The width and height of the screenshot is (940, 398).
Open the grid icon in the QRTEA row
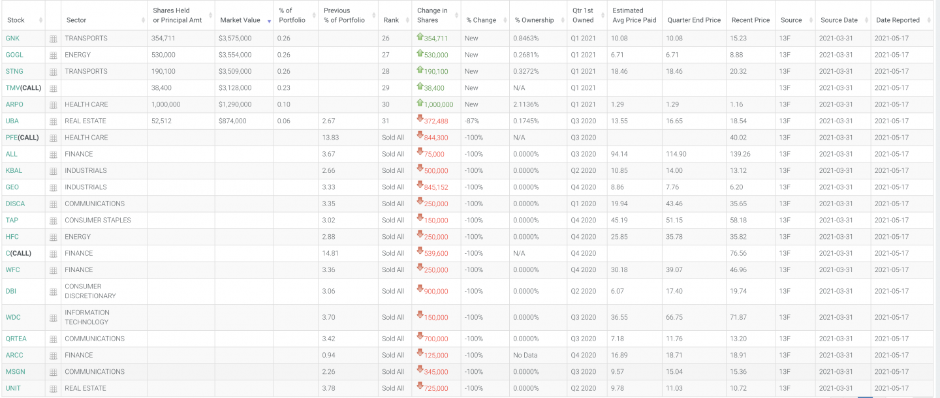tap(54, 339)
